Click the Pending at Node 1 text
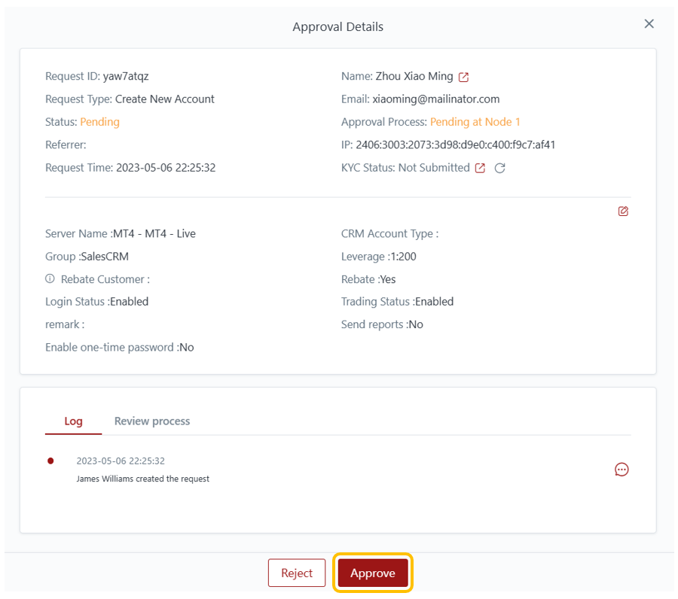 475,122
